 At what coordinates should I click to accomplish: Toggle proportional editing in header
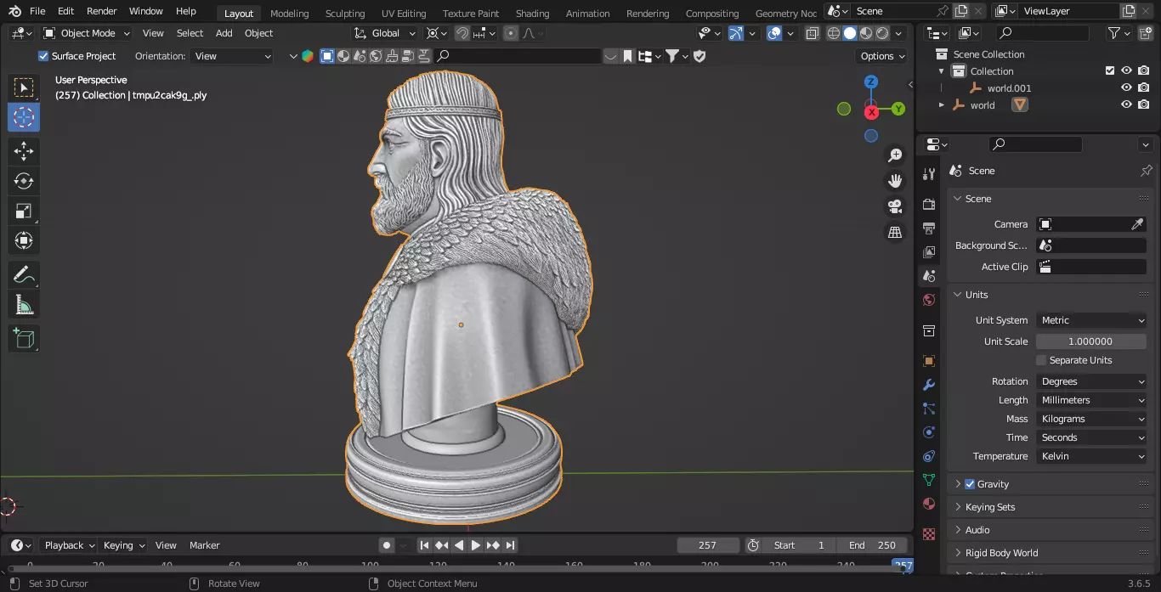coord(511,33)
